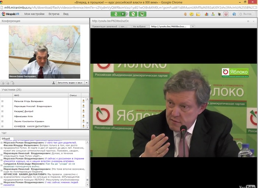
Task: Click user status icon for Афанасьева Алла
Action: [83, 116]
